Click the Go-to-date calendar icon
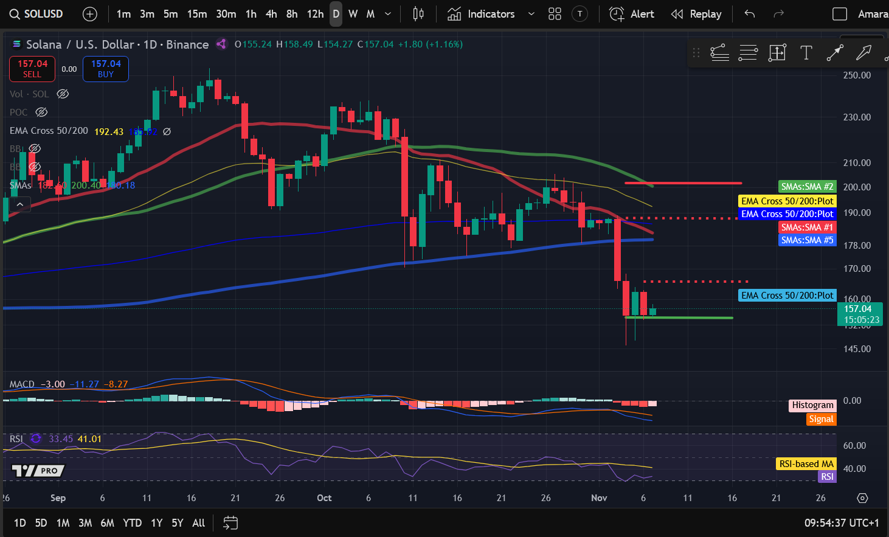 point(230,523)
